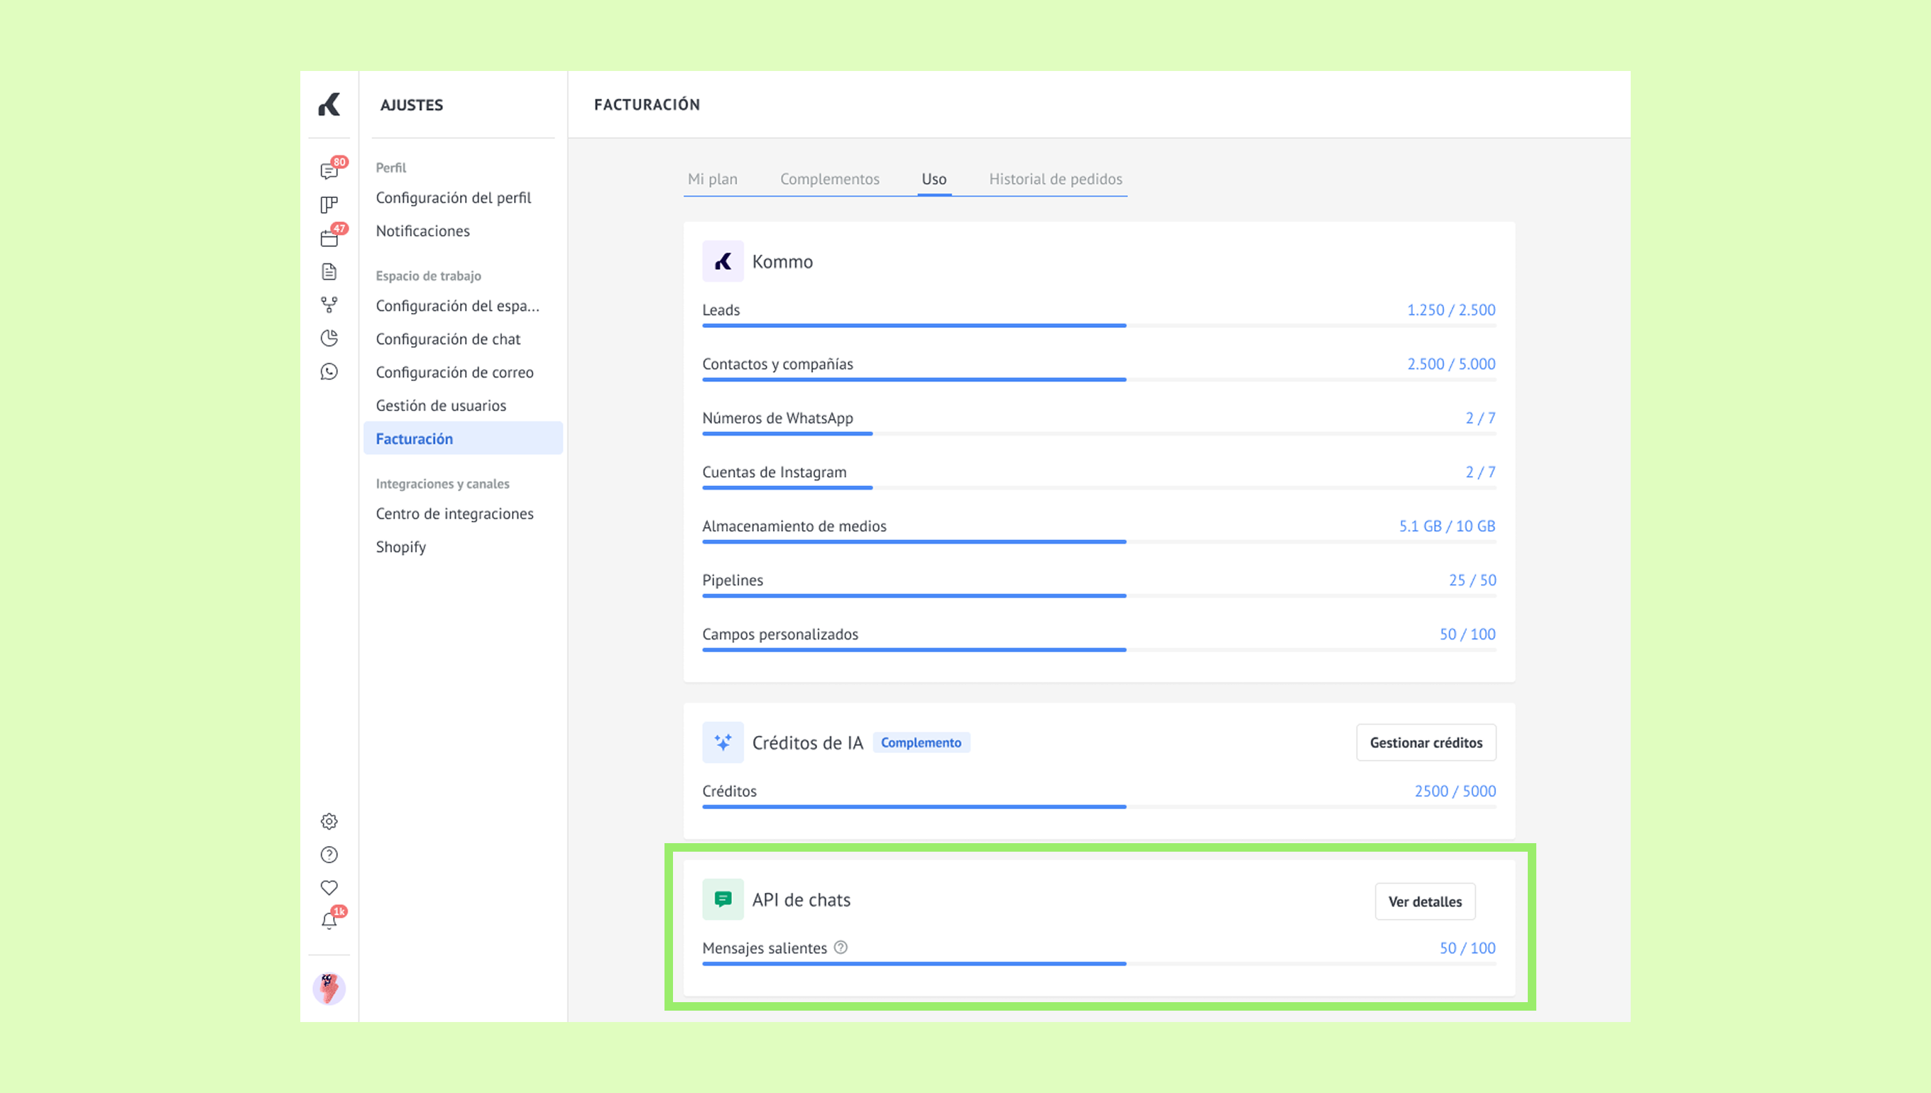The width and height of the screenshot is (1931, 1093).
Task: Open Gestión de usuarios
Action: click(441, 405)
